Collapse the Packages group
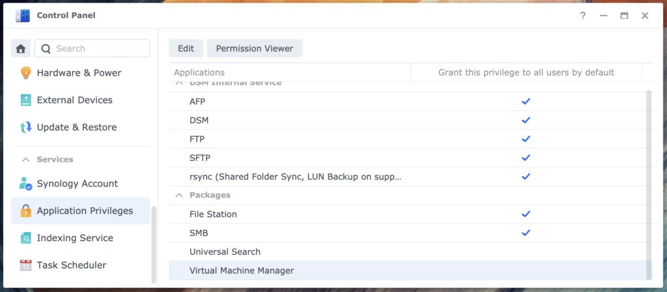Image resolution: width=667 pixels, height=292 pixels. [x=180, y=195]
